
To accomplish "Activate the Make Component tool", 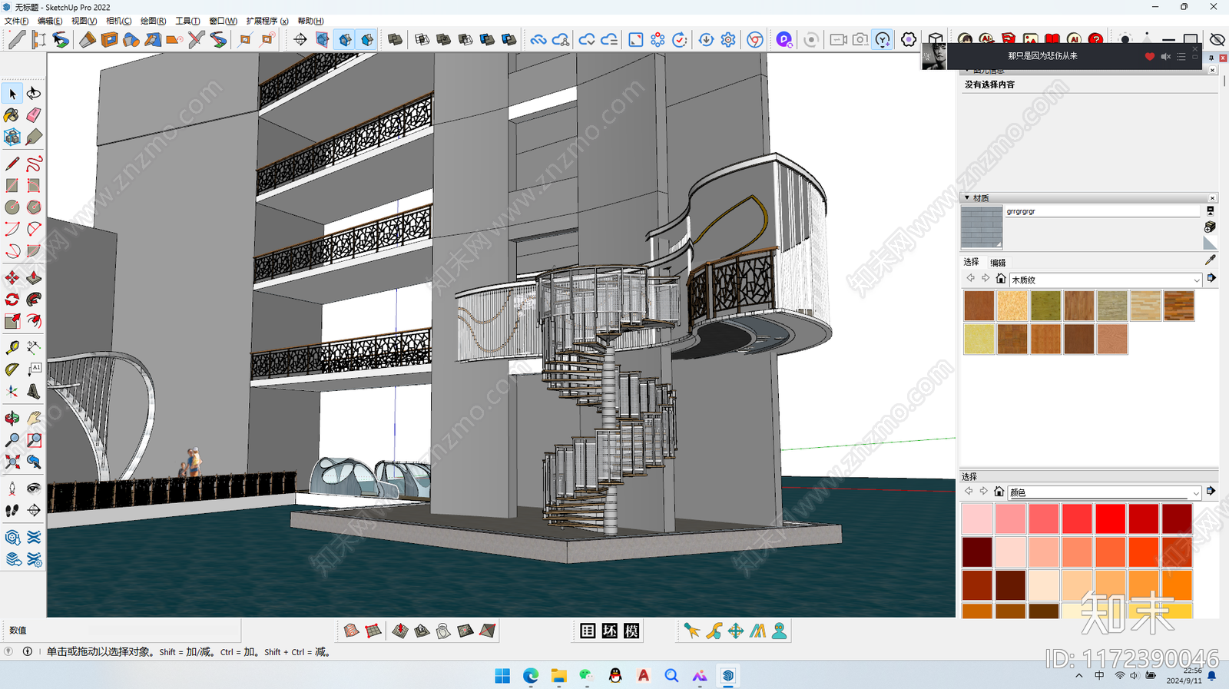I will [x=12, y=137].
